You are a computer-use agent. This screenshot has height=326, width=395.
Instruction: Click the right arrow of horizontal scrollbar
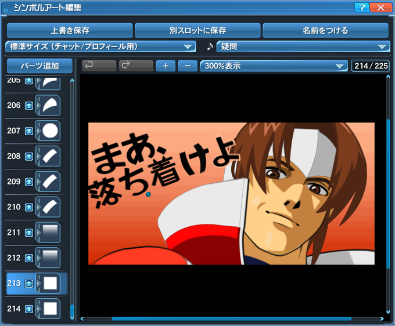click(x=382, y=319)
